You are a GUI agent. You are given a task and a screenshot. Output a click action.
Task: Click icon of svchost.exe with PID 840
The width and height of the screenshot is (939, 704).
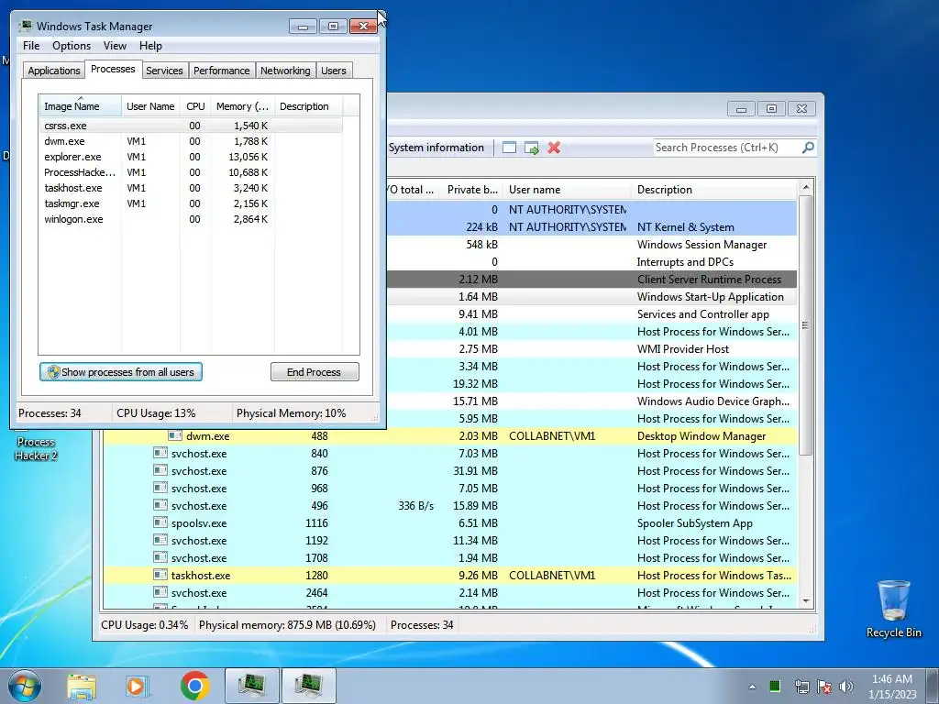coord(160,453)
